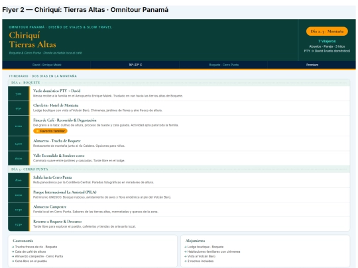The height and width of the screenshot is (268, 358).
Task: Click 'Caminata suave entre jardines y cascadas' text
Action: (x=79, y=161)
